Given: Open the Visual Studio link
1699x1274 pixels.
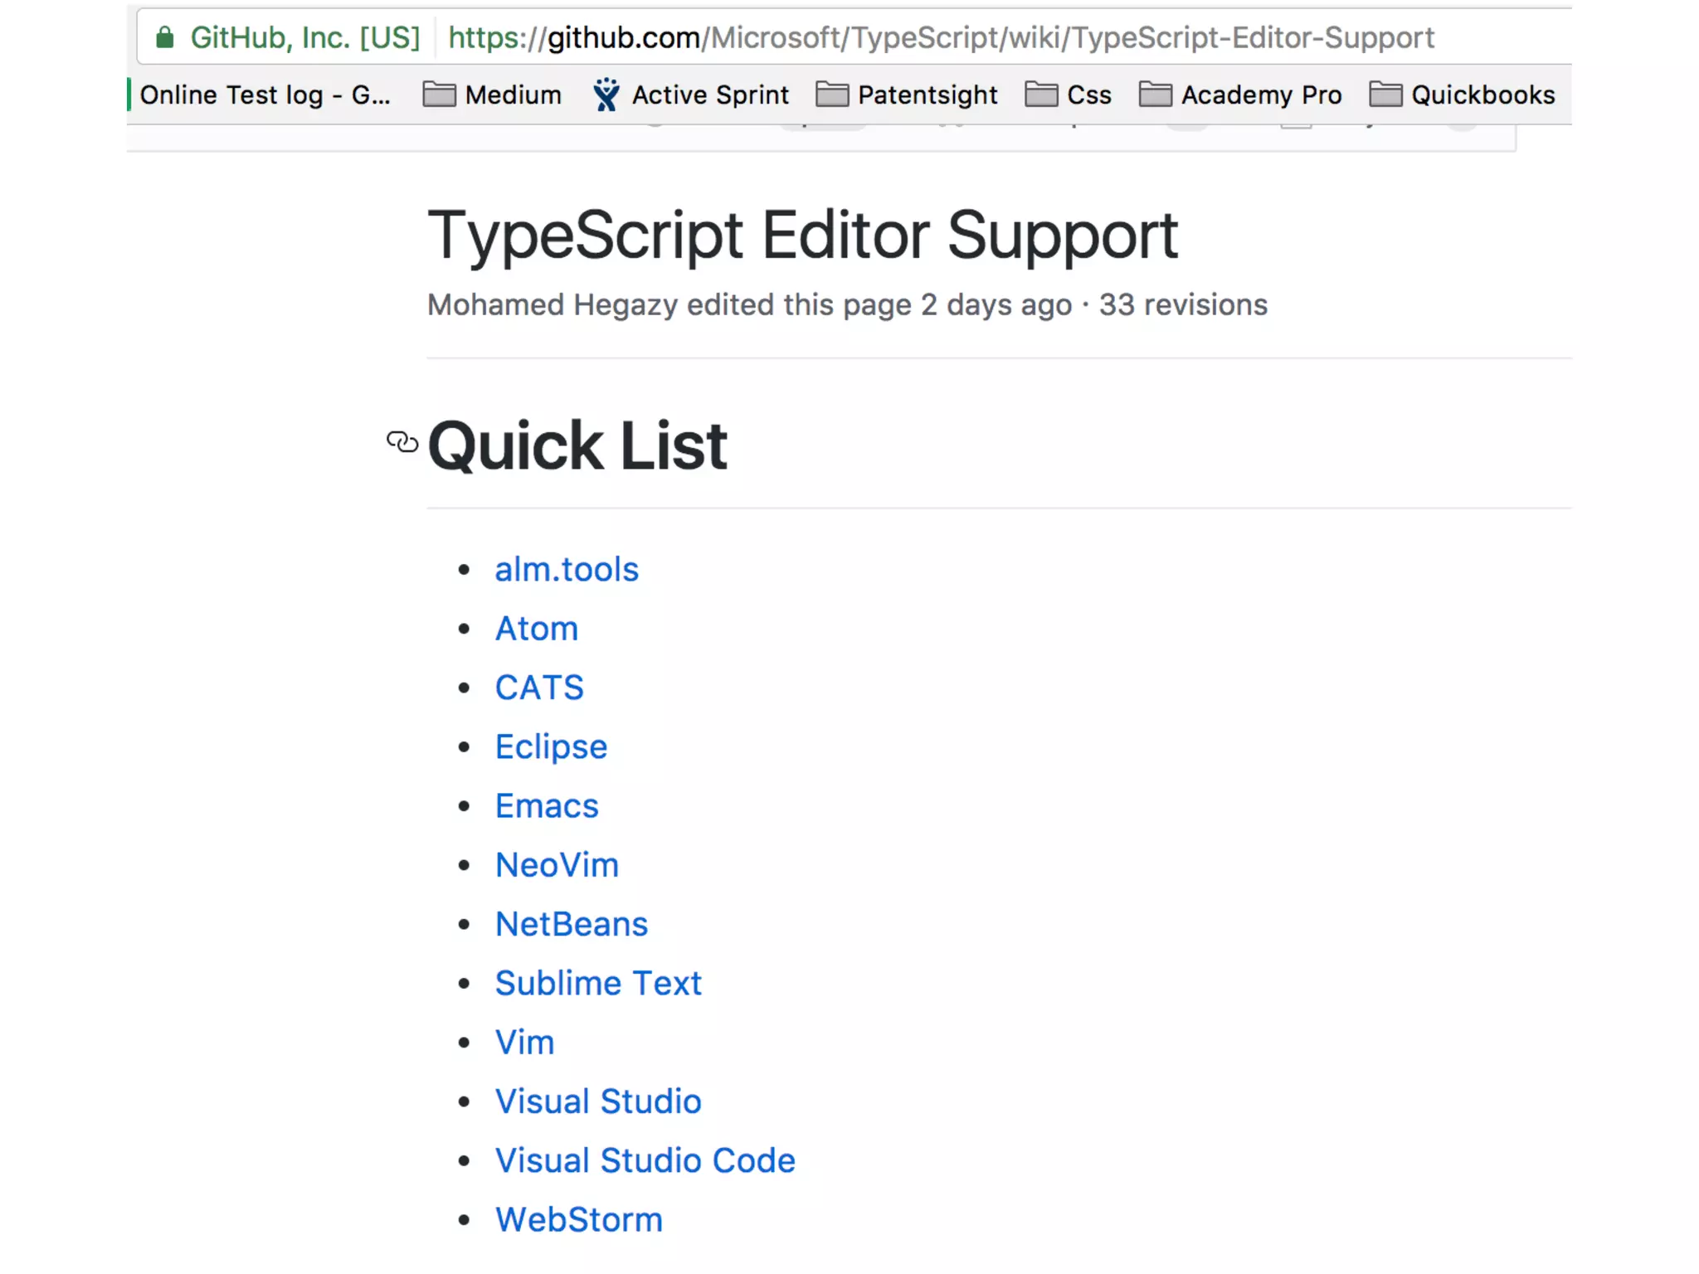Looking at the screenshot, I should [598, 1101].
